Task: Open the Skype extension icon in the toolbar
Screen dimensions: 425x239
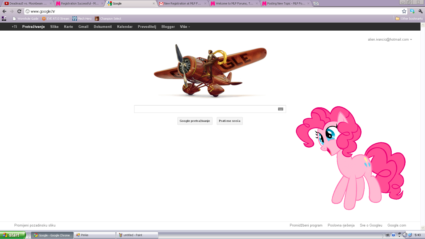Action: pyautogui.click(x=412, y=11)
